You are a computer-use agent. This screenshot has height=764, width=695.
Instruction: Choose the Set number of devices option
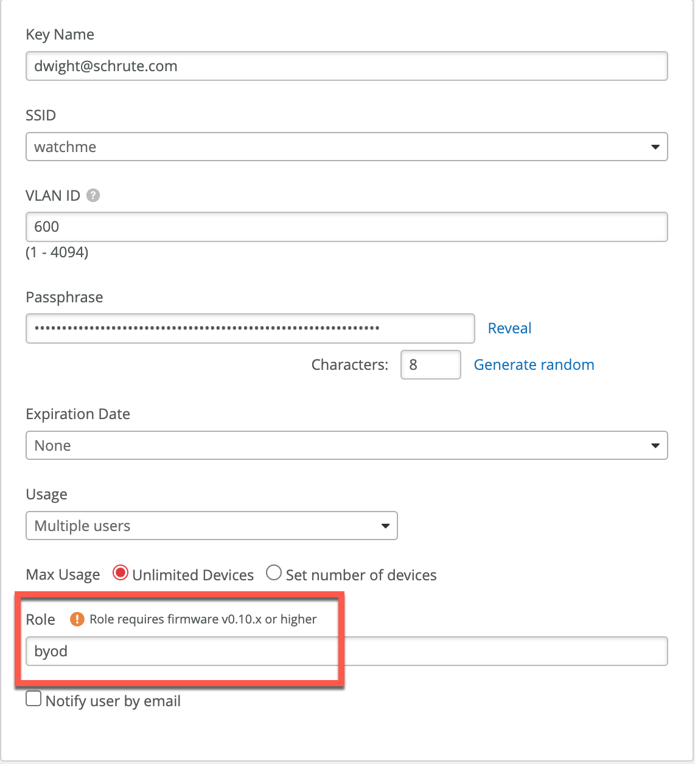click(274, 574)
